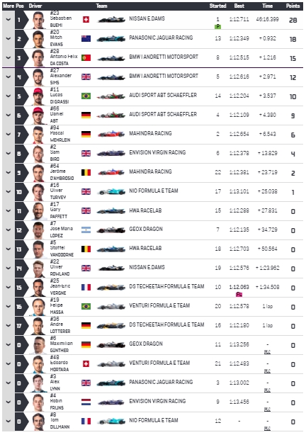
Task: Click the Swiss flag icon beside Buemi
Action: (86, 19)
